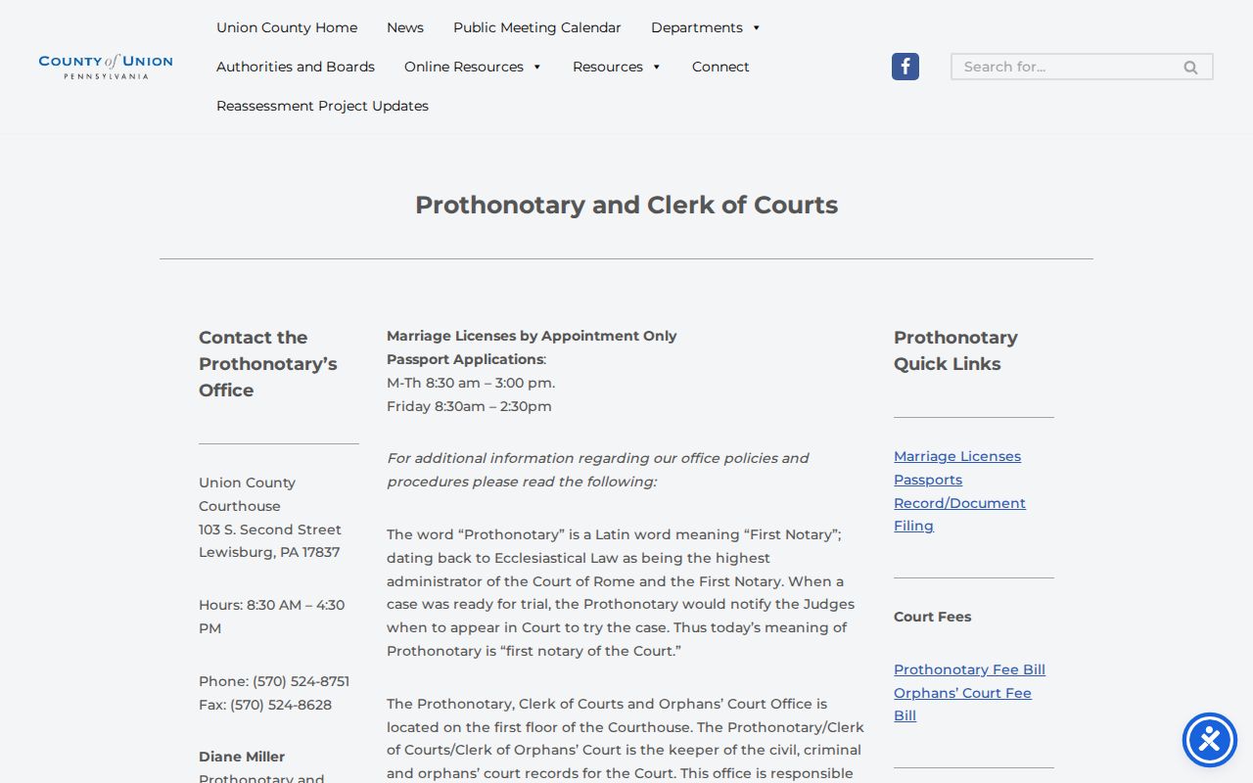Click the address 103 S. Second Street
The height and width of the screenshot is (783, 1253).
pyautogui.click(x=270, y=530)
